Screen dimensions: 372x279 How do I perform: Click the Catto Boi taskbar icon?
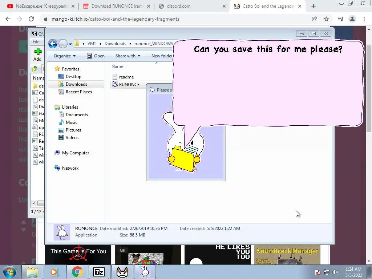tap(122, 272)
